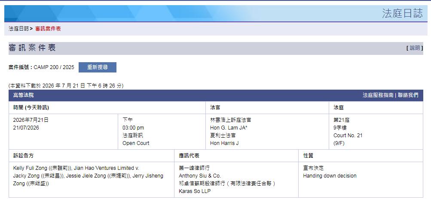
Task: Click the 祁卓信蘇期殷律師行 representative
Action: [227, 183]
